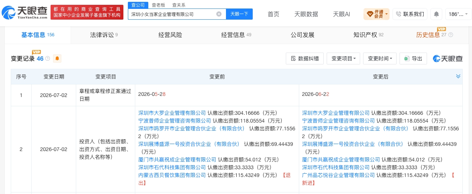The height and width of the screenshot is (194, 472).
Task: Switch to the 法律诉讼 tab
Action: pyautogui.click(x=104, y=35)
